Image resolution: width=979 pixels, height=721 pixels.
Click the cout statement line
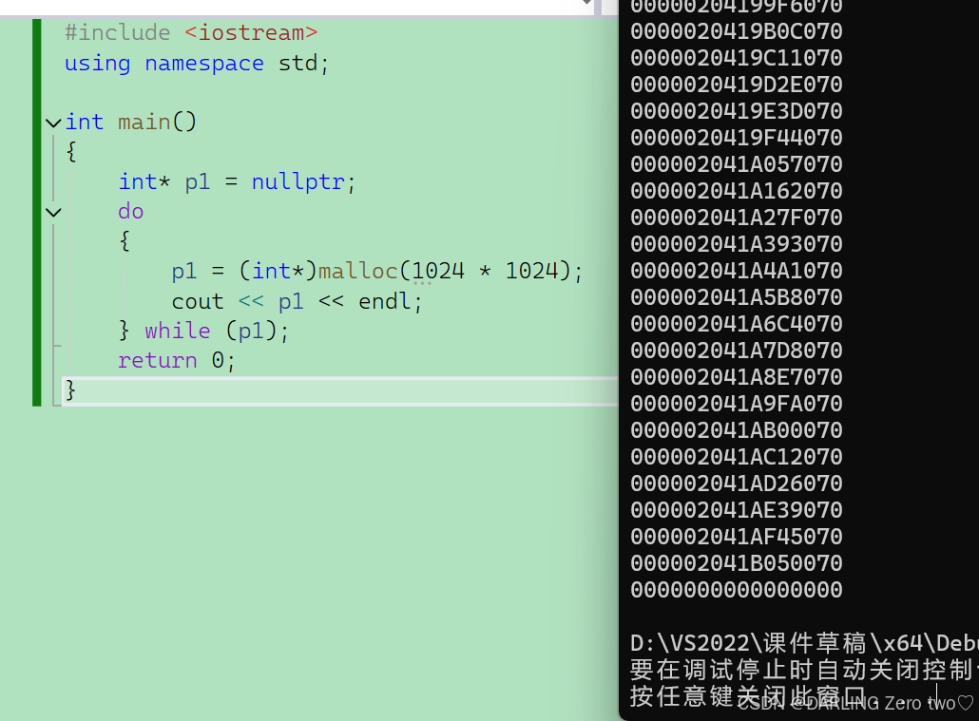tap(297, 301)
